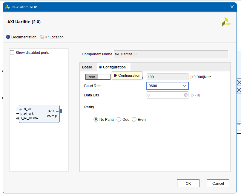Click the UART bus interface port symbol

(x=61, y=111)
